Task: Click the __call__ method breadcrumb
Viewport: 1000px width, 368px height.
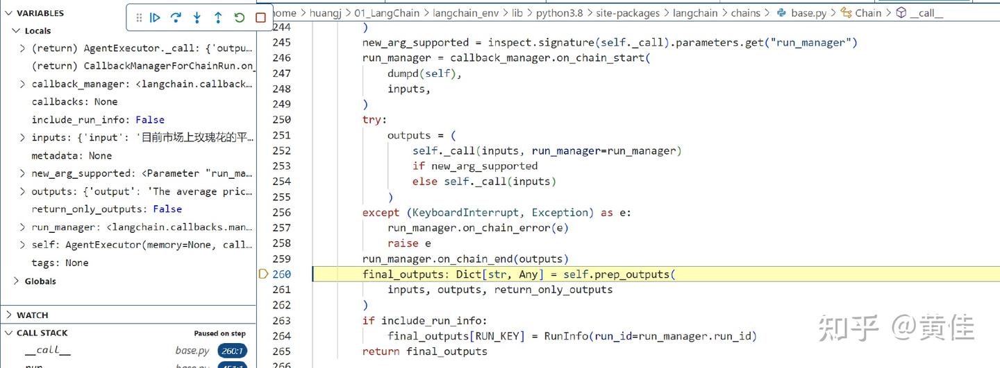Action: click(x=920, y=13)
